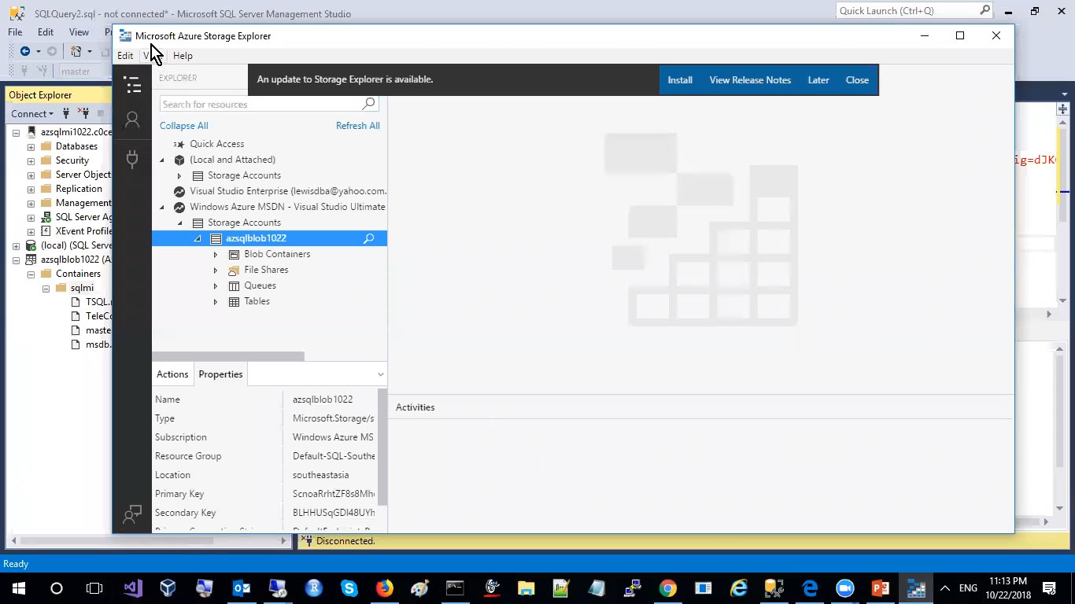Click the Skype icon in taskbar
This screenshot has height=604, width=1075.
click(349, 588)
